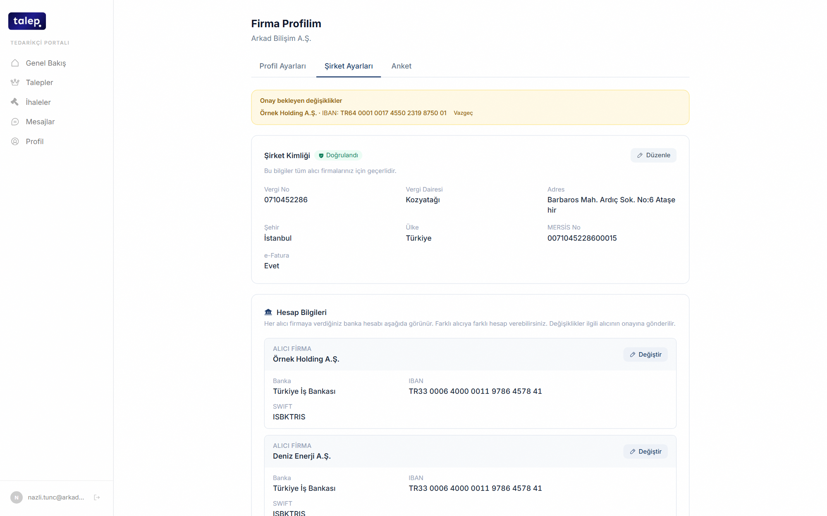Click the Barbaros Mah. address text
The image size is (827, 516).
pyautogui.click(x=611, y=205)
